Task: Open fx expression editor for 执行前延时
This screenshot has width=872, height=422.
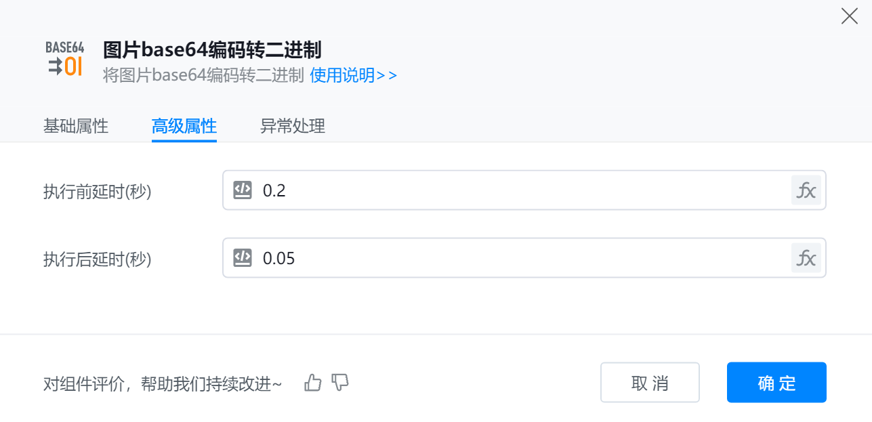Action: pyautogui.click(x=806, y=190)
